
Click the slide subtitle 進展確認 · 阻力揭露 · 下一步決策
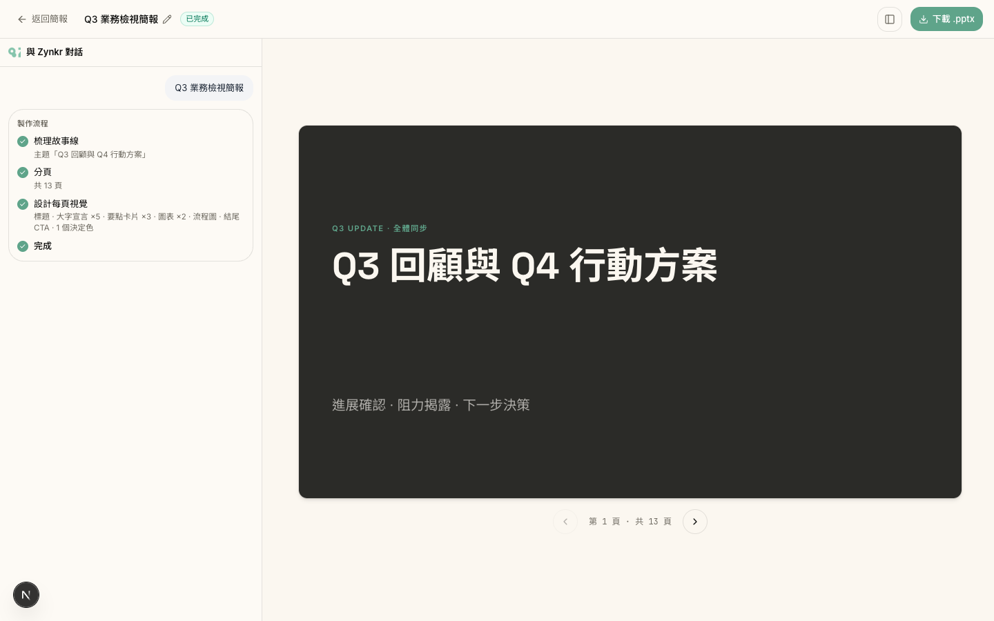[x=431, y=405]
